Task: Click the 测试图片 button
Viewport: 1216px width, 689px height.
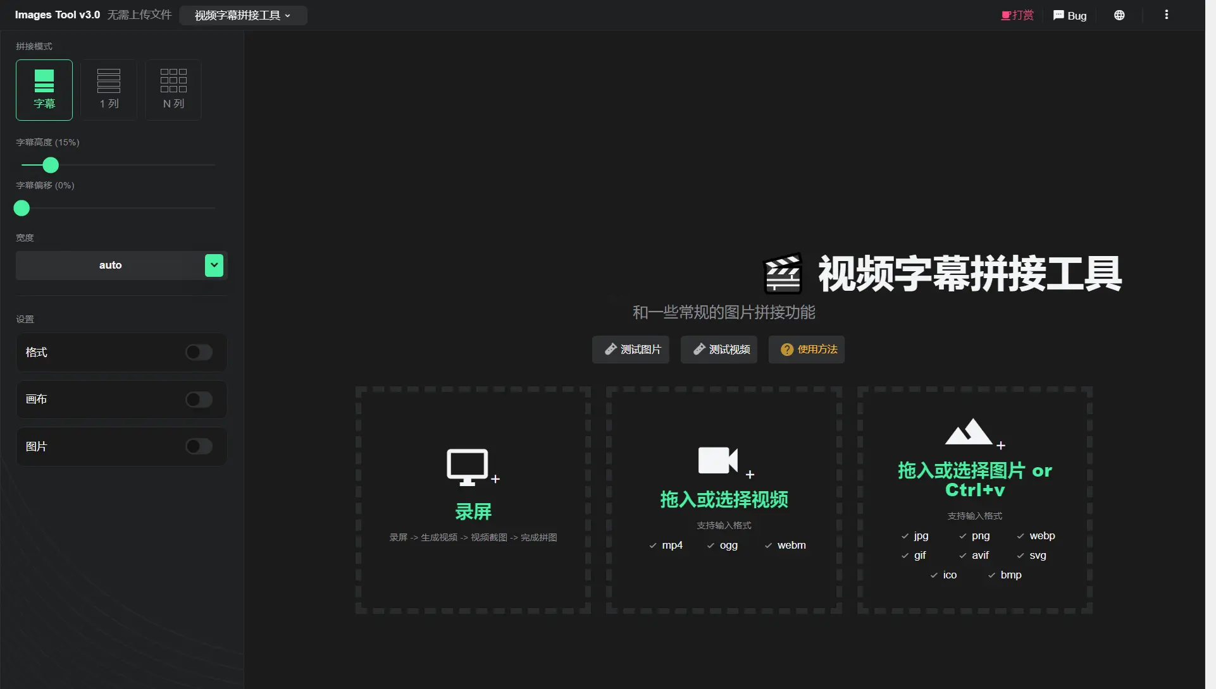Action: tap(631, 350)
